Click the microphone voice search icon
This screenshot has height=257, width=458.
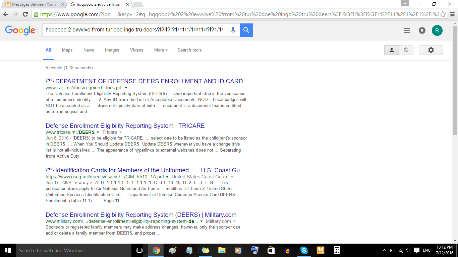233,30
